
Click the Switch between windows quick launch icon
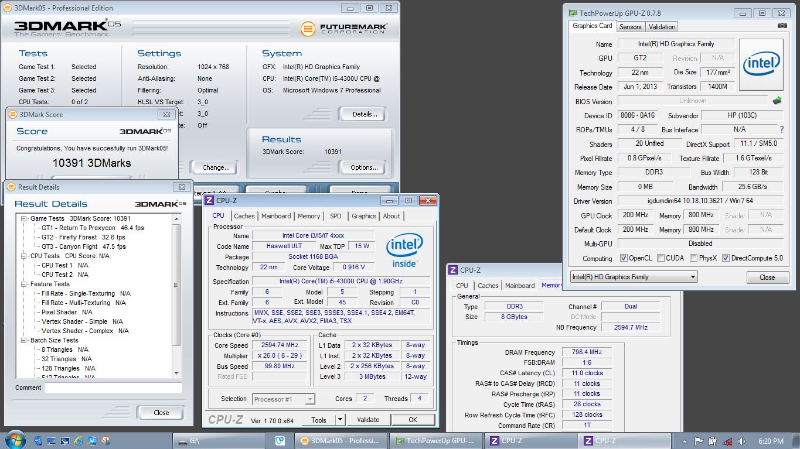coord(65,441)
